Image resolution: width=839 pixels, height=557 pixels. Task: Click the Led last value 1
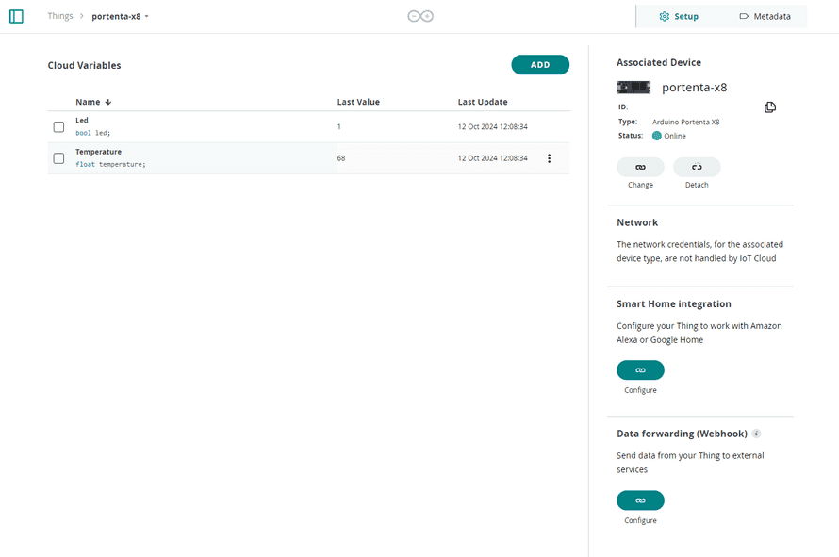[339, 126]
